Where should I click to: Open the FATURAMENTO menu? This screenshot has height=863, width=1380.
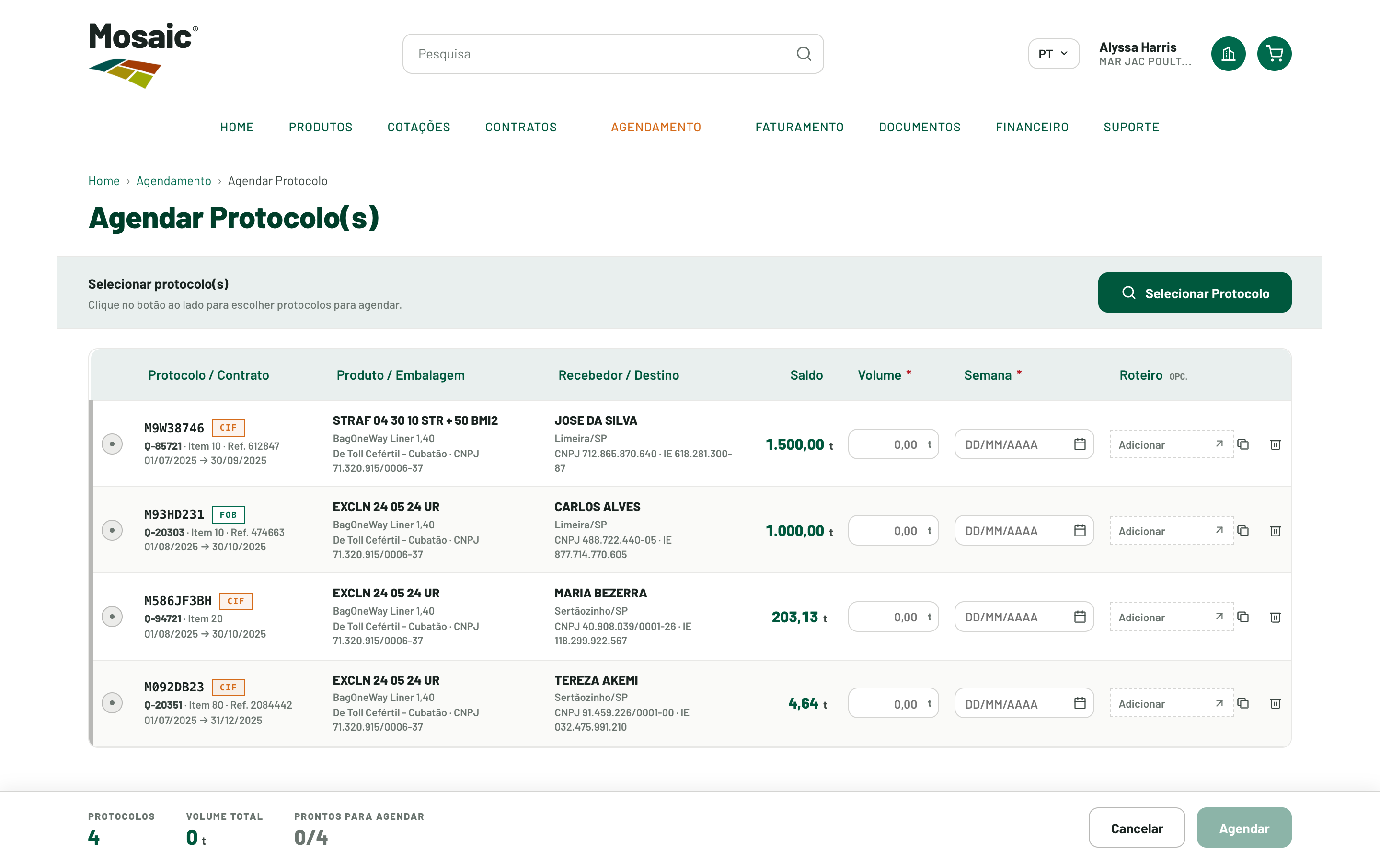(x=799, y=127)
